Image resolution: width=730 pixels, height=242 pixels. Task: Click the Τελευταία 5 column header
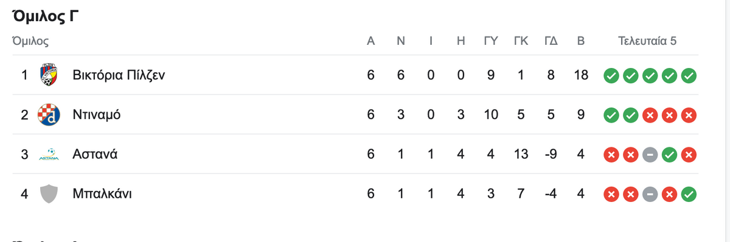click(647, 41)
